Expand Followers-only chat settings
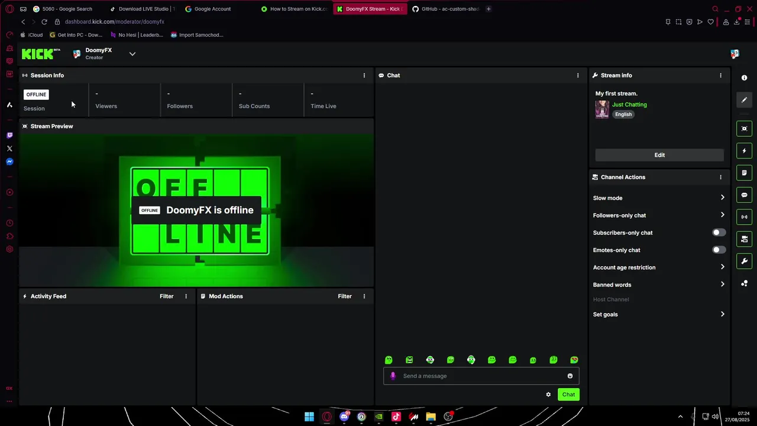The image size is (757, 426). [x=659, y=215]
